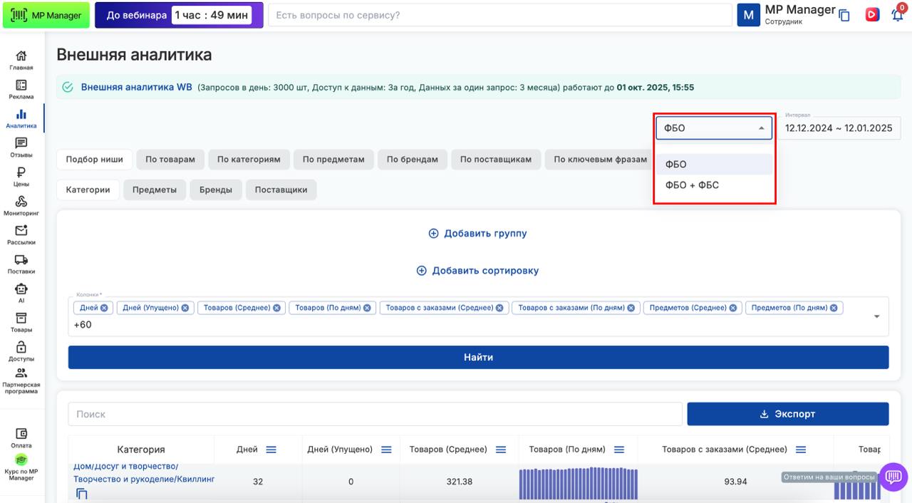Switch to the По брендам tab
Screen dimensions: 912x503
pyautogui.click(x=412, y=160)
